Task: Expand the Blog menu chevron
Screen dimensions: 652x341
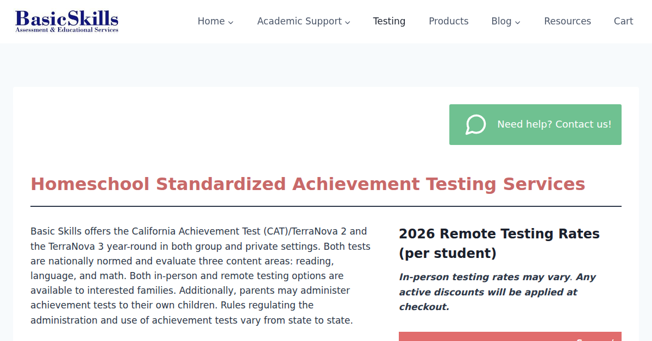Action: tap(518, 22)
